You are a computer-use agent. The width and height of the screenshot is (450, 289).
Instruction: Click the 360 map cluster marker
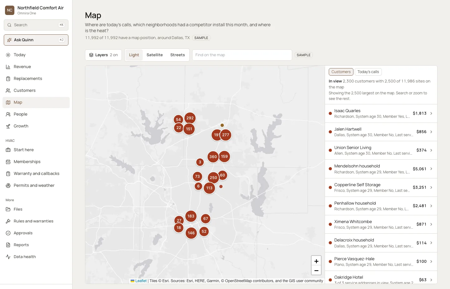click(213, 157)
